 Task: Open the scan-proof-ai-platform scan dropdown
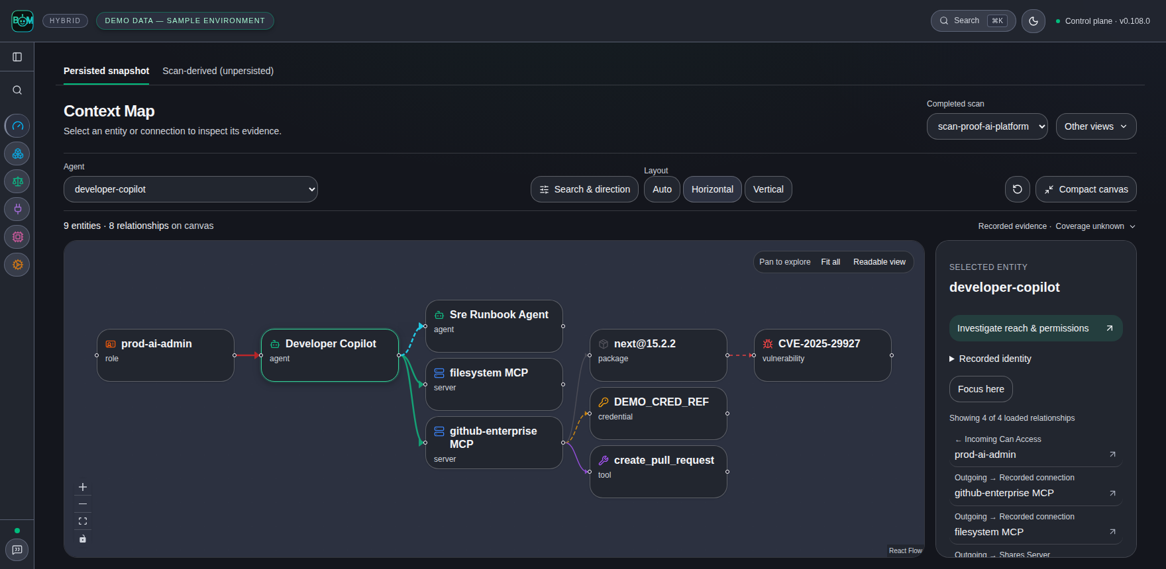pos(987,126)
